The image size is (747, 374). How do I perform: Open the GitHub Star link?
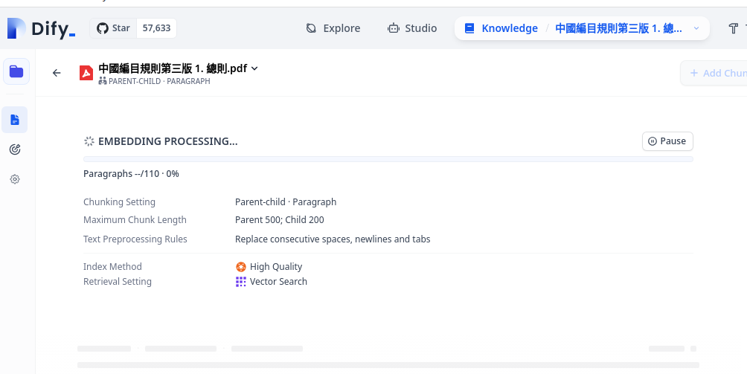pyautogui.click(x=113, y=28)
